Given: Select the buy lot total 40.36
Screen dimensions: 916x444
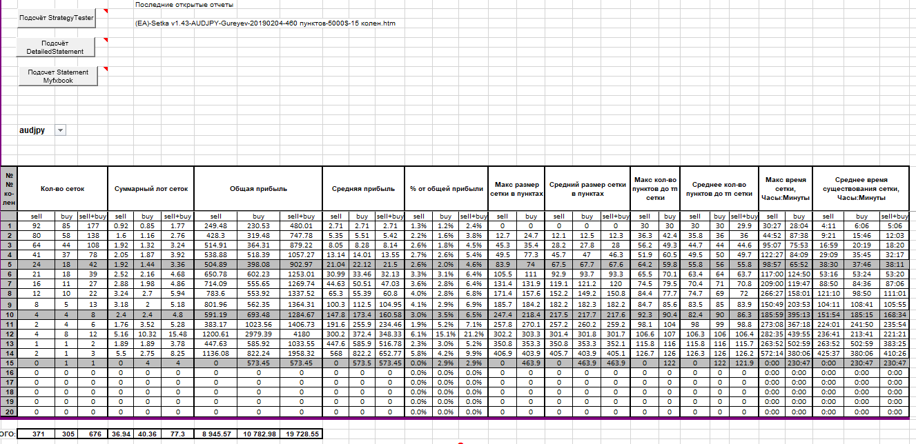Looking at the screenshot, I should coord(148,434).
